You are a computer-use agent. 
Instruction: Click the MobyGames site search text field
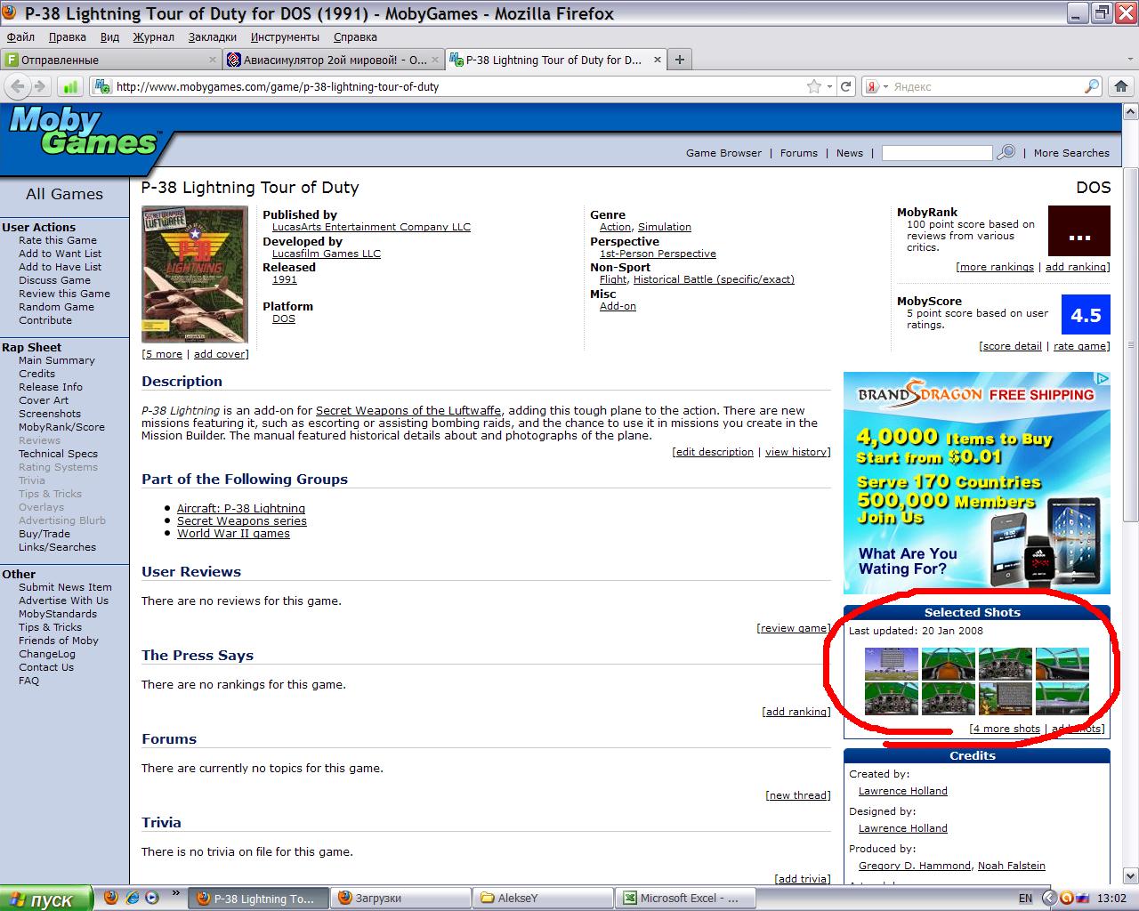click(937, 153)
